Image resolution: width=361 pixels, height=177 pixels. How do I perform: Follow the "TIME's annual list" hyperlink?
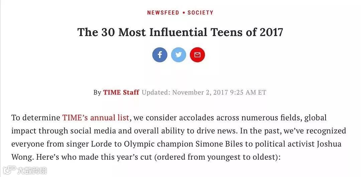pyautogui.click(x=96, y=118)
